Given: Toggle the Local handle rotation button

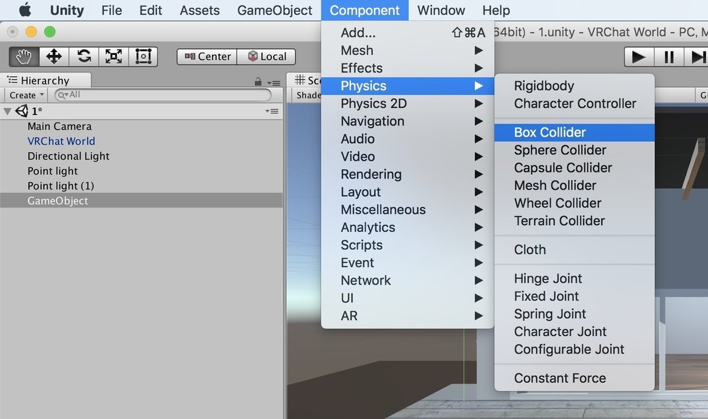Looking at the screenshot, I should [x=266, y=57].
